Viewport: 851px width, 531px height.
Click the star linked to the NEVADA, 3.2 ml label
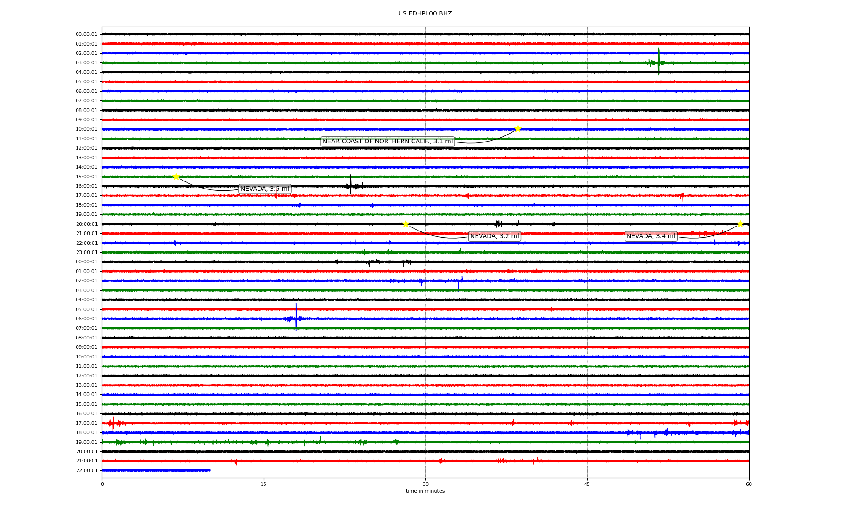point(406,224)
